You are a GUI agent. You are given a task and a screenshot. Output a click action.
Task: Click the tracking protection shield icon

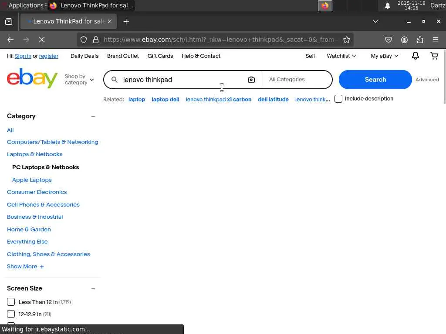point(83,40)
